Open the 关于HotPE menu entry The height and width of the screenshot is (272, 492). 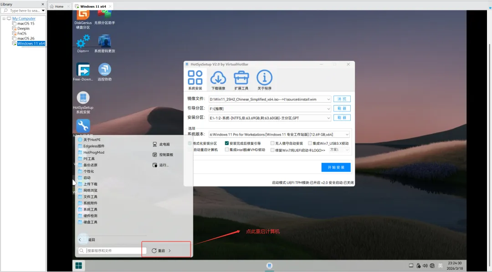tap(89, 140)
